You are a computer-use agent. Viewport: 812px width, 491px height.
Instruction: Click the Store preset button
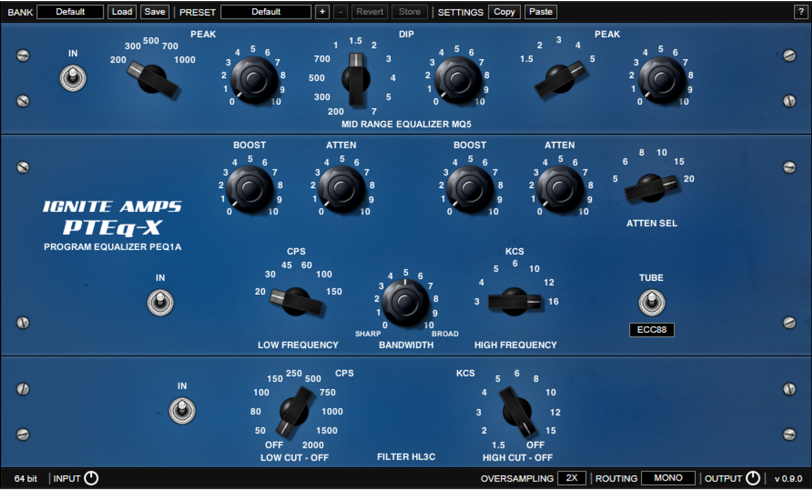point(410,12)
